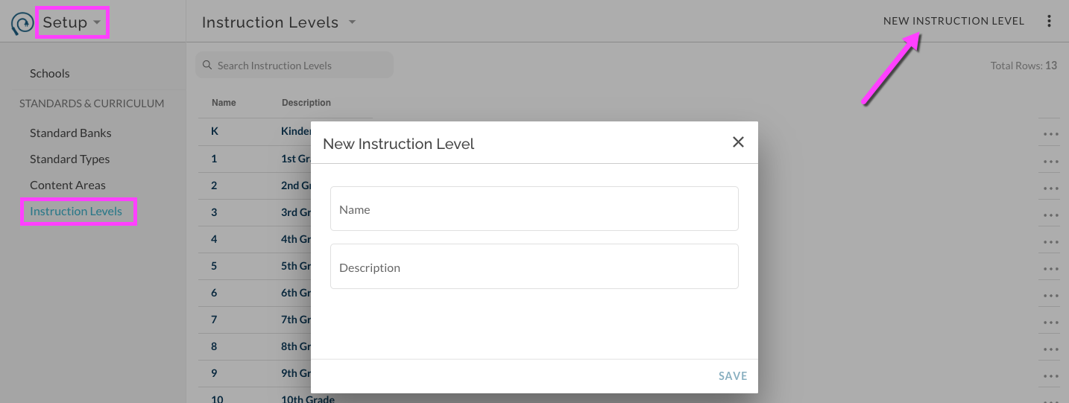Open Schools in the sidebar
Screen dimensions: 1069x403
tap(50, 73)
